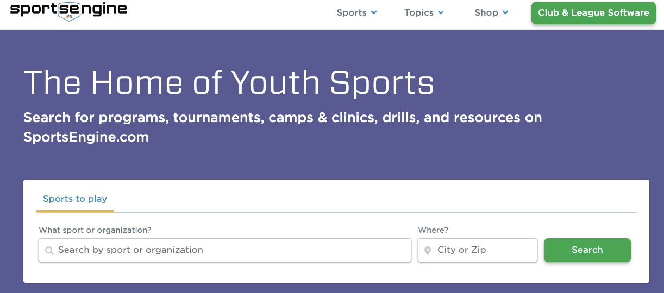Click the green Search button

pos(587,250)
